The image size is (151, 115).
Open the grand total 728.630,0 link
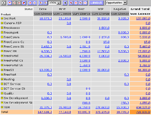143,112
